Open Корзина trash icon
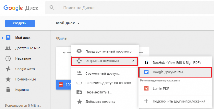Image resolution: width=214 pixels, height=109 pixels. coord(8,90)
